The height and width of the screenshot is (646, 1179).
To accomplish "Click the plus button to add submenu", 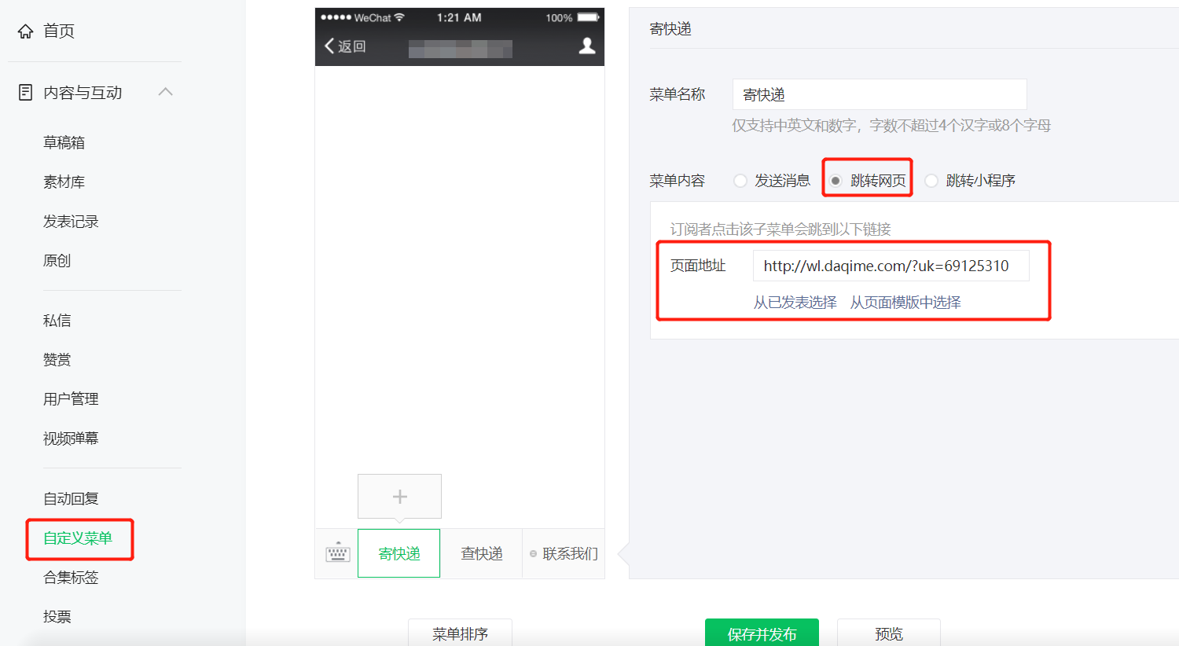I will click(399, 497).
